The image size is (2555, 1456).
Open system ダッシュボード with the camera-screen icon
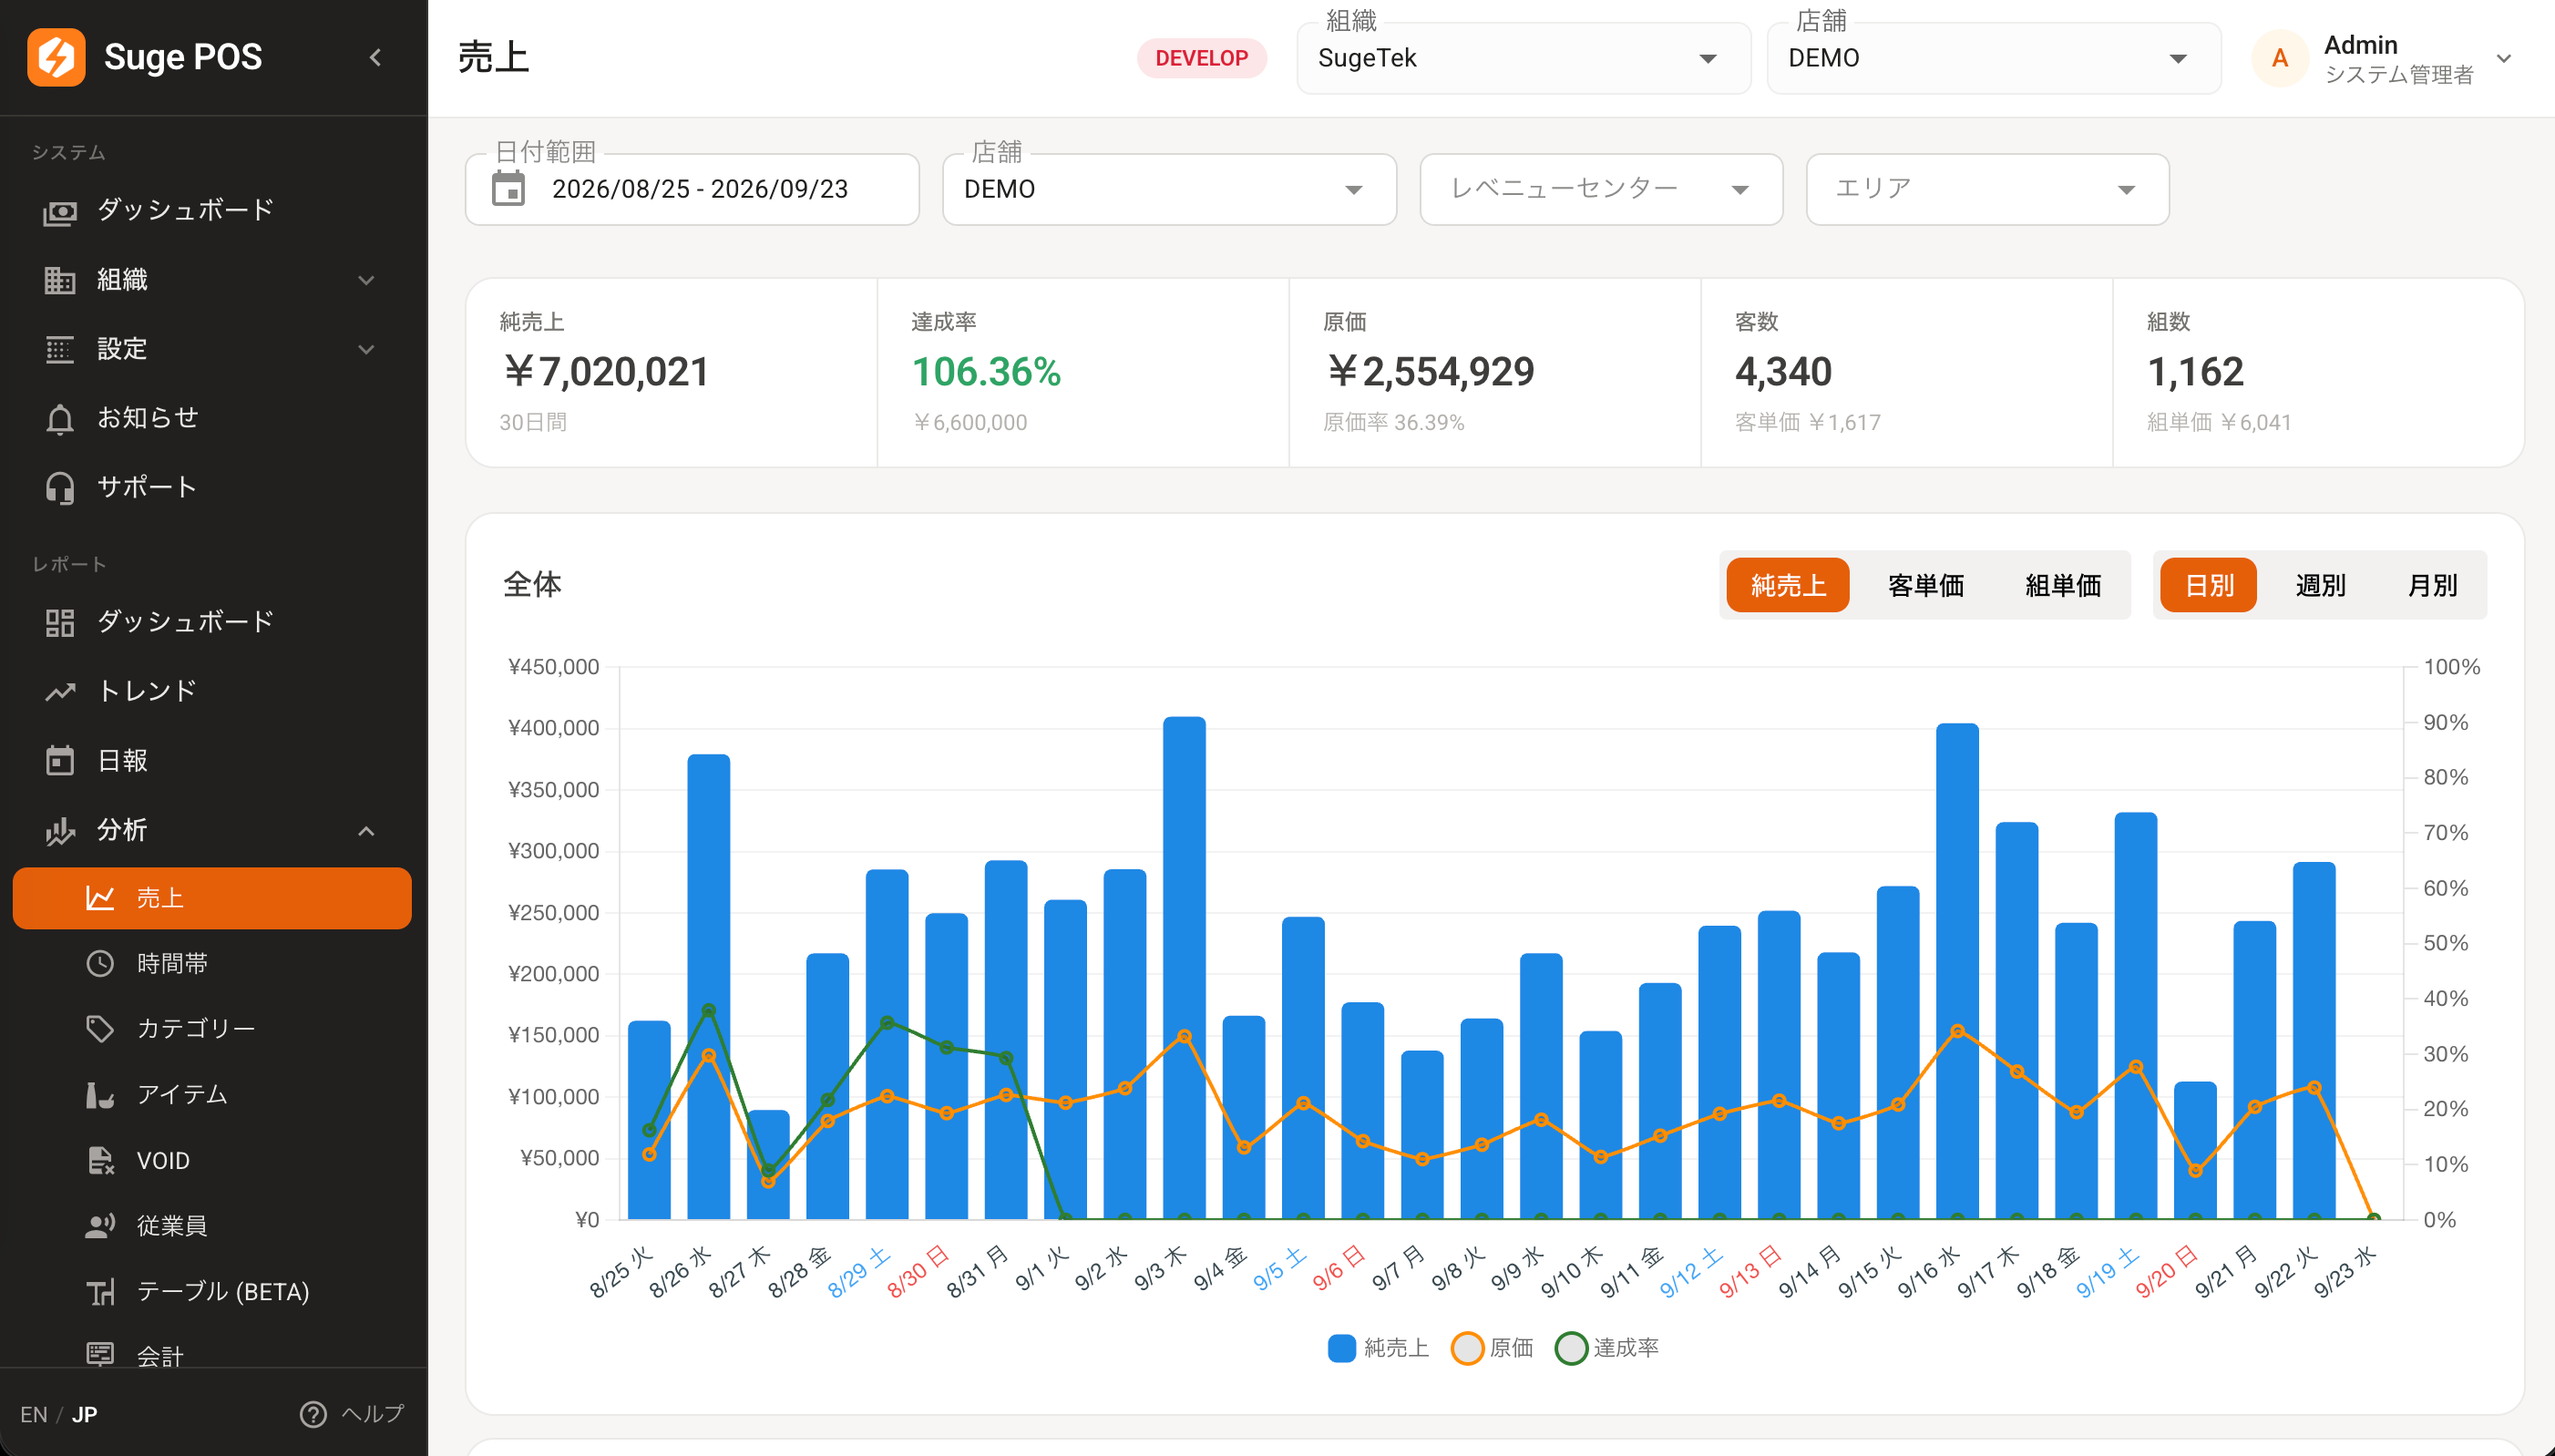pos(60,211)
